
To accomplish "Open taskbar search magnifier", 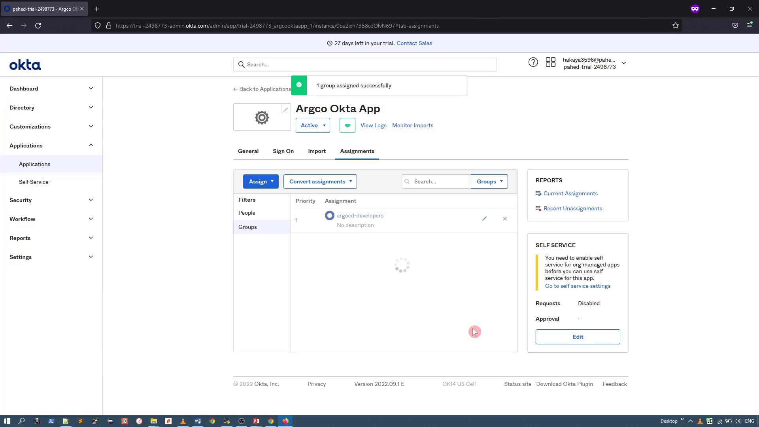I will (22, 421).
